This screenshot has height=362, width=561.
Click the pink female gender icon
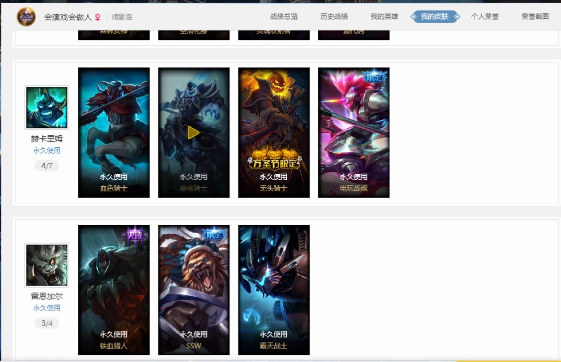click(x=98, y=17)
